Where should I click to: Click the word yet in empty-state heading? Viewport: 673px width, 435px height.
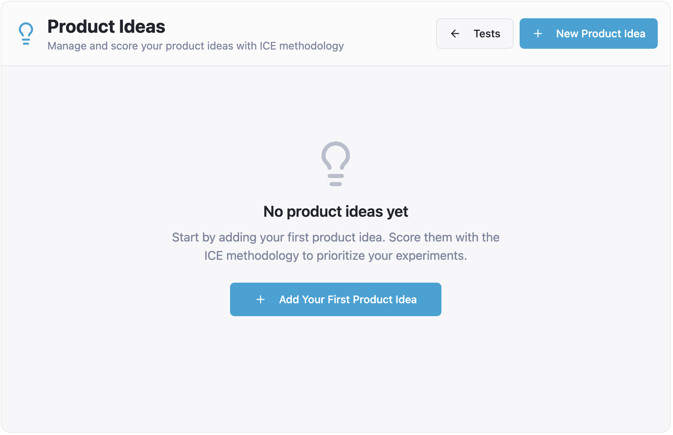coord(397,212)
